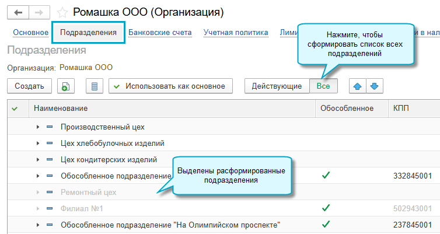Click the list view icon button

pyautogui.click(x=95, y=86)
